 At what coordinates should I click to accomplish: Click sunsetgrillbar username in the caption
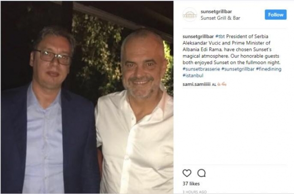(x=198, y=36)
